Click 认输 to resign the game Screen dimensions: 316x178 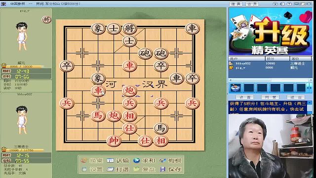coord(118,161)
